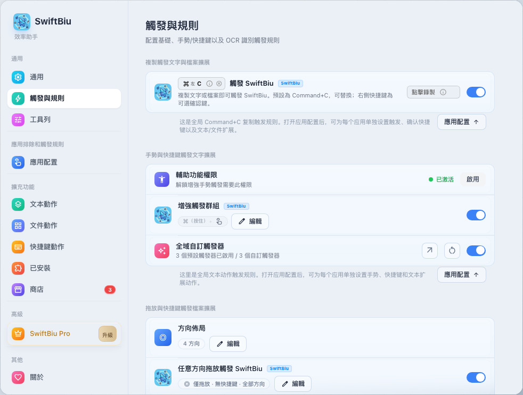523x395 pixels.
Task: Select 已安裝 in the sidebar
Action: coord(64,268)
